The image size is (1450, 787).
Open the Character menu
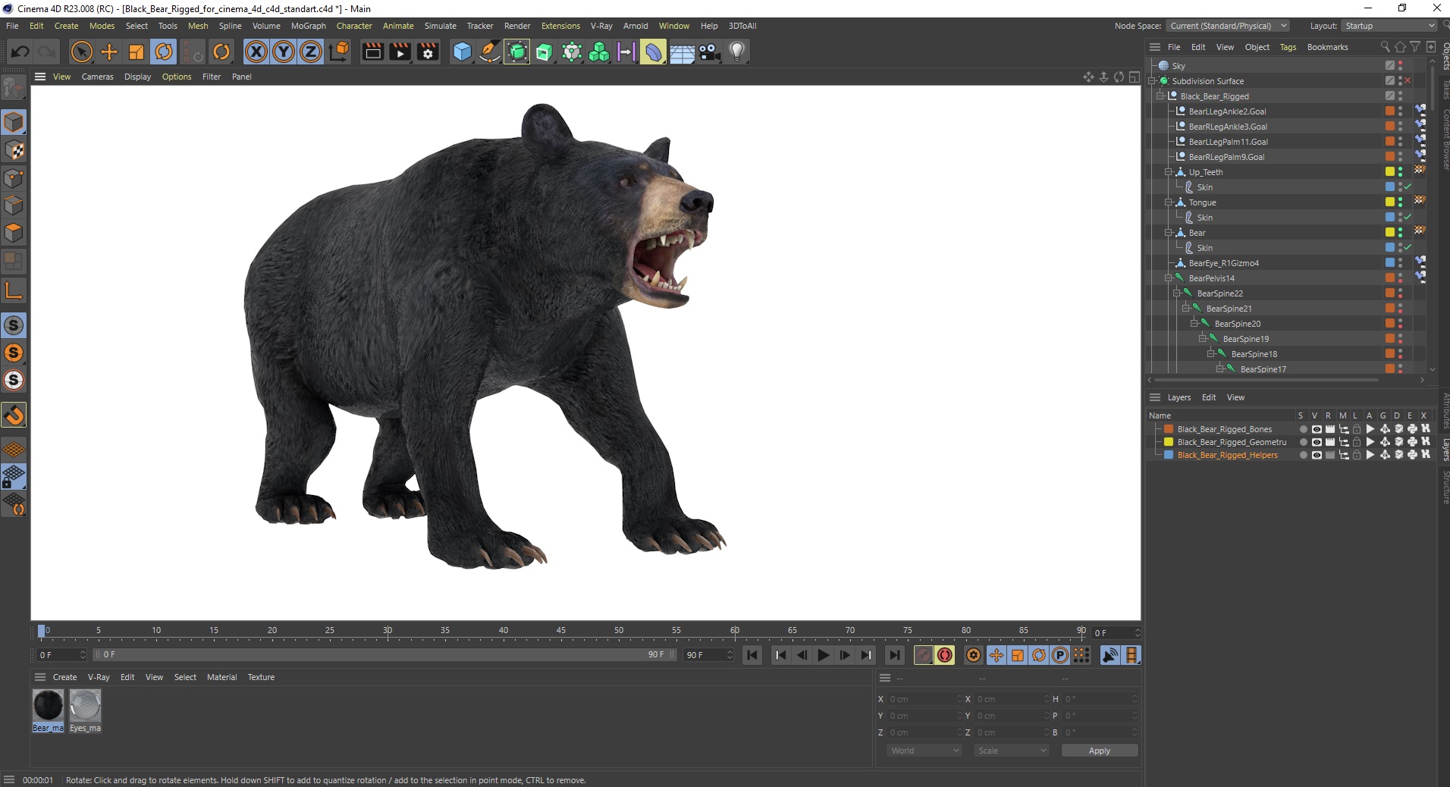pyautogui.click(x=354, y=26)
